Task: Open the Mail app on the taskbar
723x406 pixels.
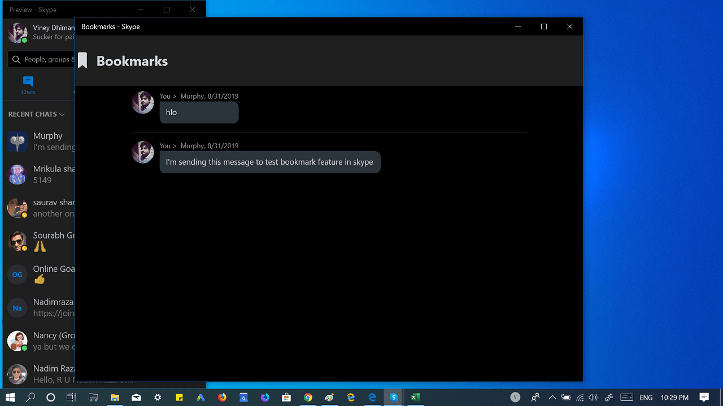Action: click(x=136, y=398)
